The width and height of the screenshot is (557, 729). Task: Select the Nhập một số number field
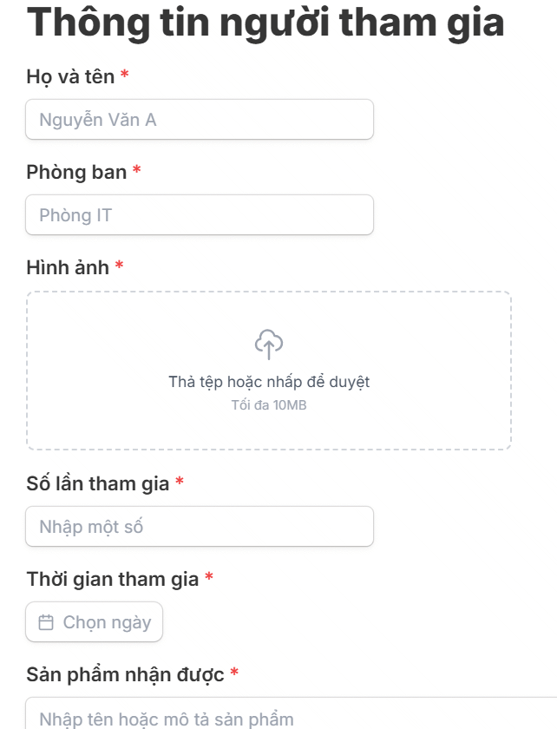pos(200,526)
